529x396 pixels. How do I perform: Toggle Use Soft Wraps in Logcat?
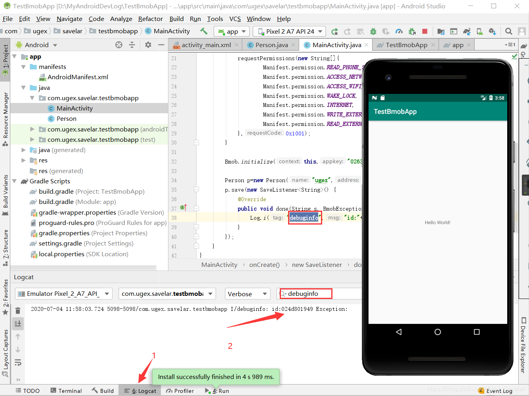tap(18, 363)
